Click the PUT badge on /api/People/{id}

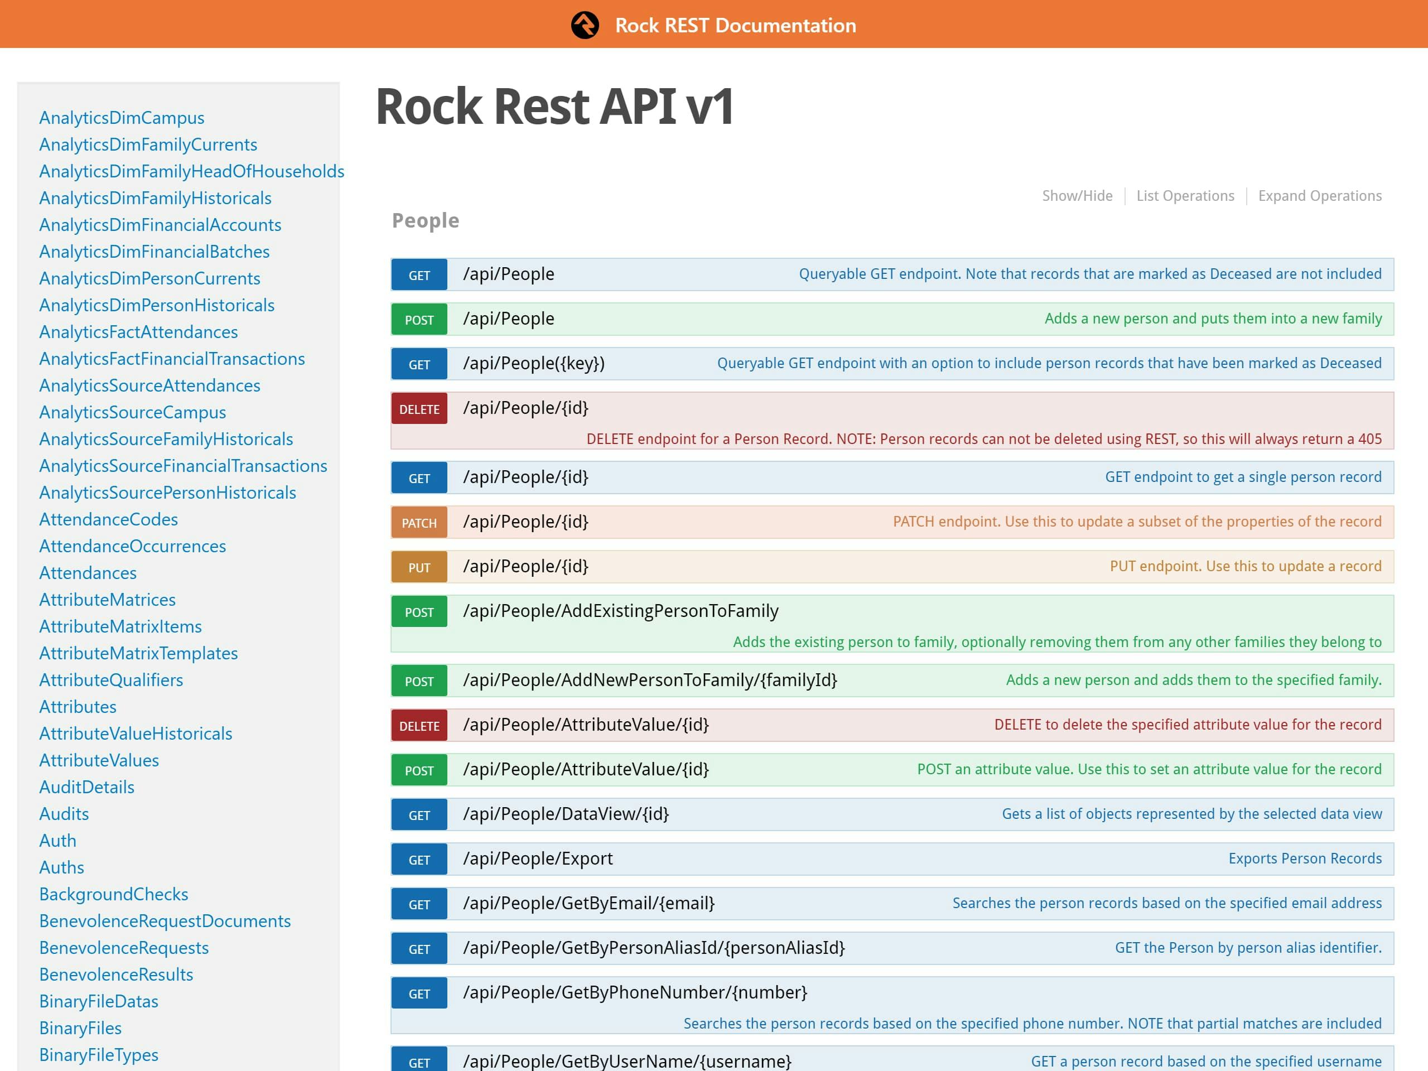click(418, 567)
